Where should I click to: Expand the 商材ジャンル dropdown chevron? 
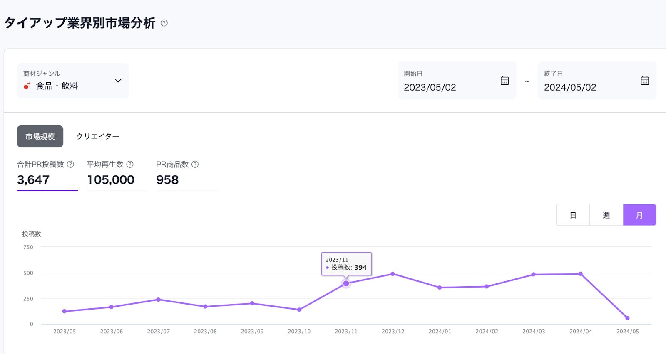pos(118,81)
